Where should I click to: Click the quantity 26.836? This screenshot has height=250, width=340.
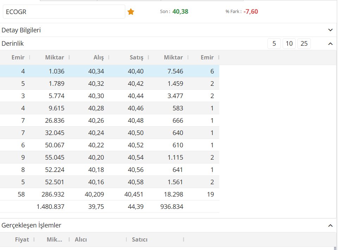tap(55, 121)
